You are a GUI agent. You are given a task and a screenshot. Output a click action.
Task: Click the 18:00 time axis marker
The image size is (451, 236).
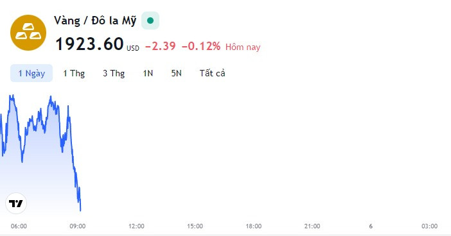(254, 226)
